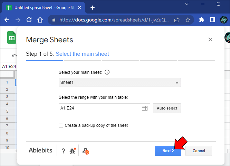Click the bug report icon

pyautogui.click(x=73, y=150)
